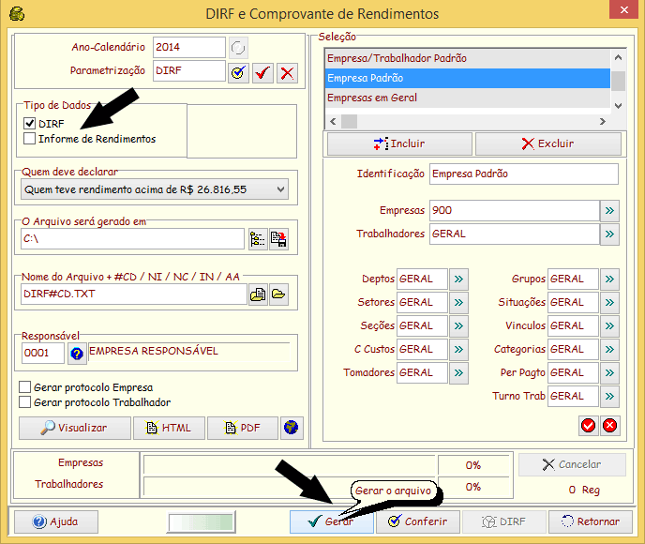Click the globe icon next to PDF
This screenshot has height=544, width=645.
click(292, 428)
